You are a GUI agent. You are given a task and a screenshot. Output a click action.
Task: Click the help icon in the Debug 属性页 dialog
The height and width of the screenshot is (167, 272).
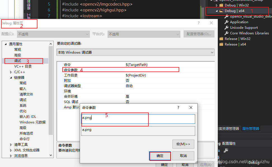coord(198,23)
